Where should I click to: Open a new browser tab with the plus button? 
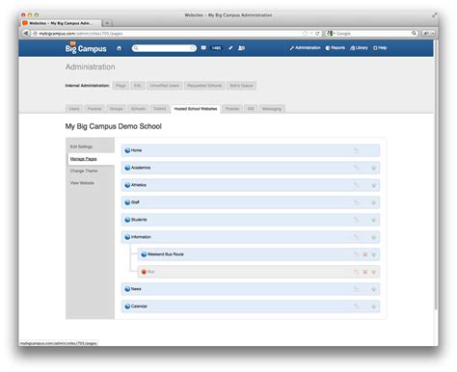(107, 23)
